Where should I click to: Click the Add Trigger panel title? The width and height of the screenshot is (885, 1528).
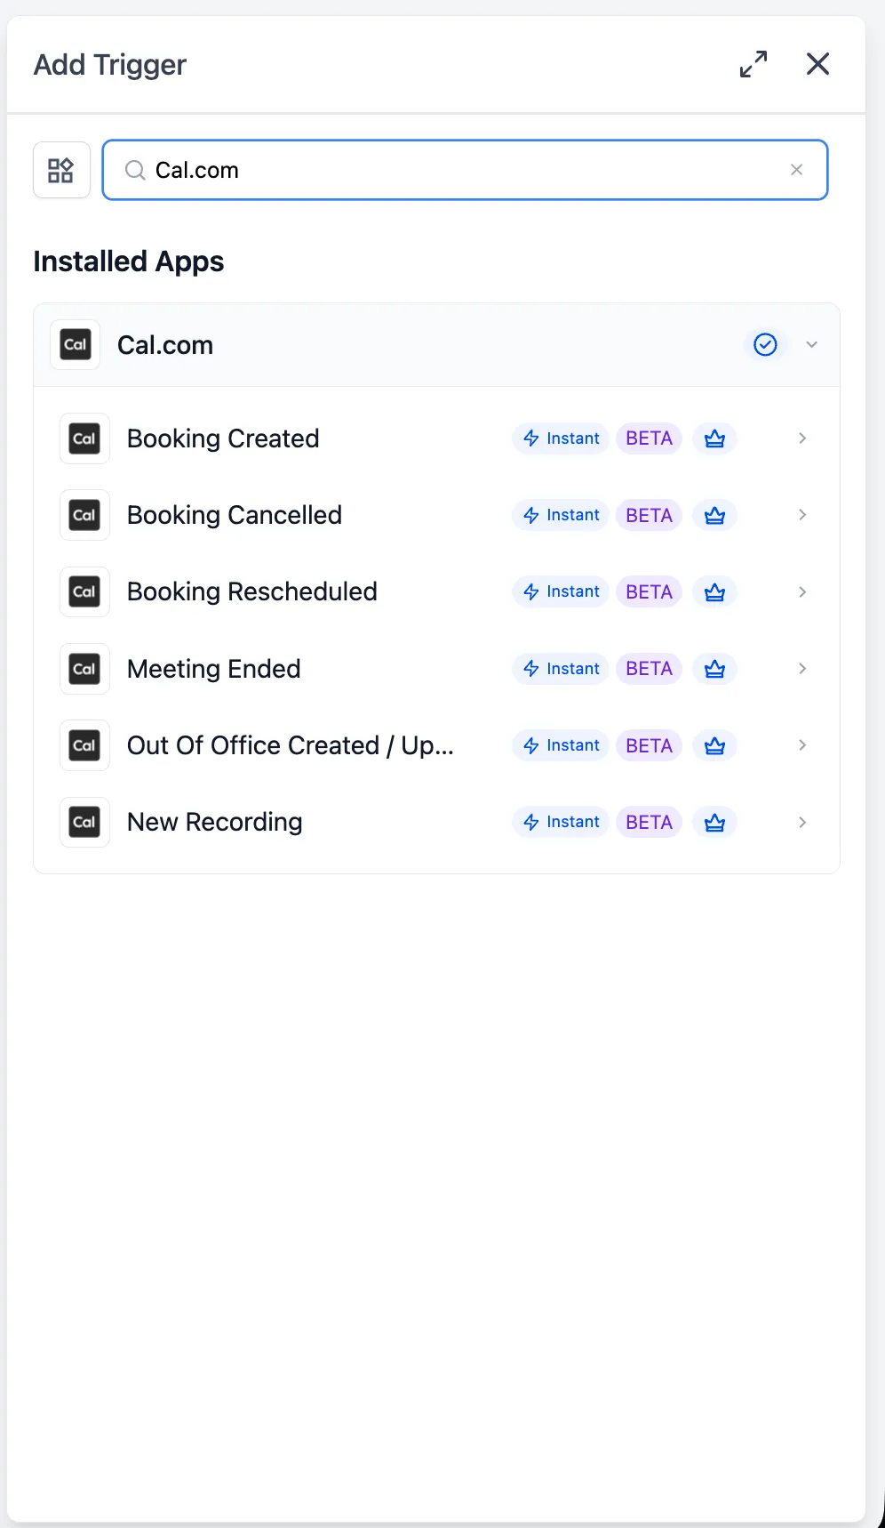click(x=110, y=65)
